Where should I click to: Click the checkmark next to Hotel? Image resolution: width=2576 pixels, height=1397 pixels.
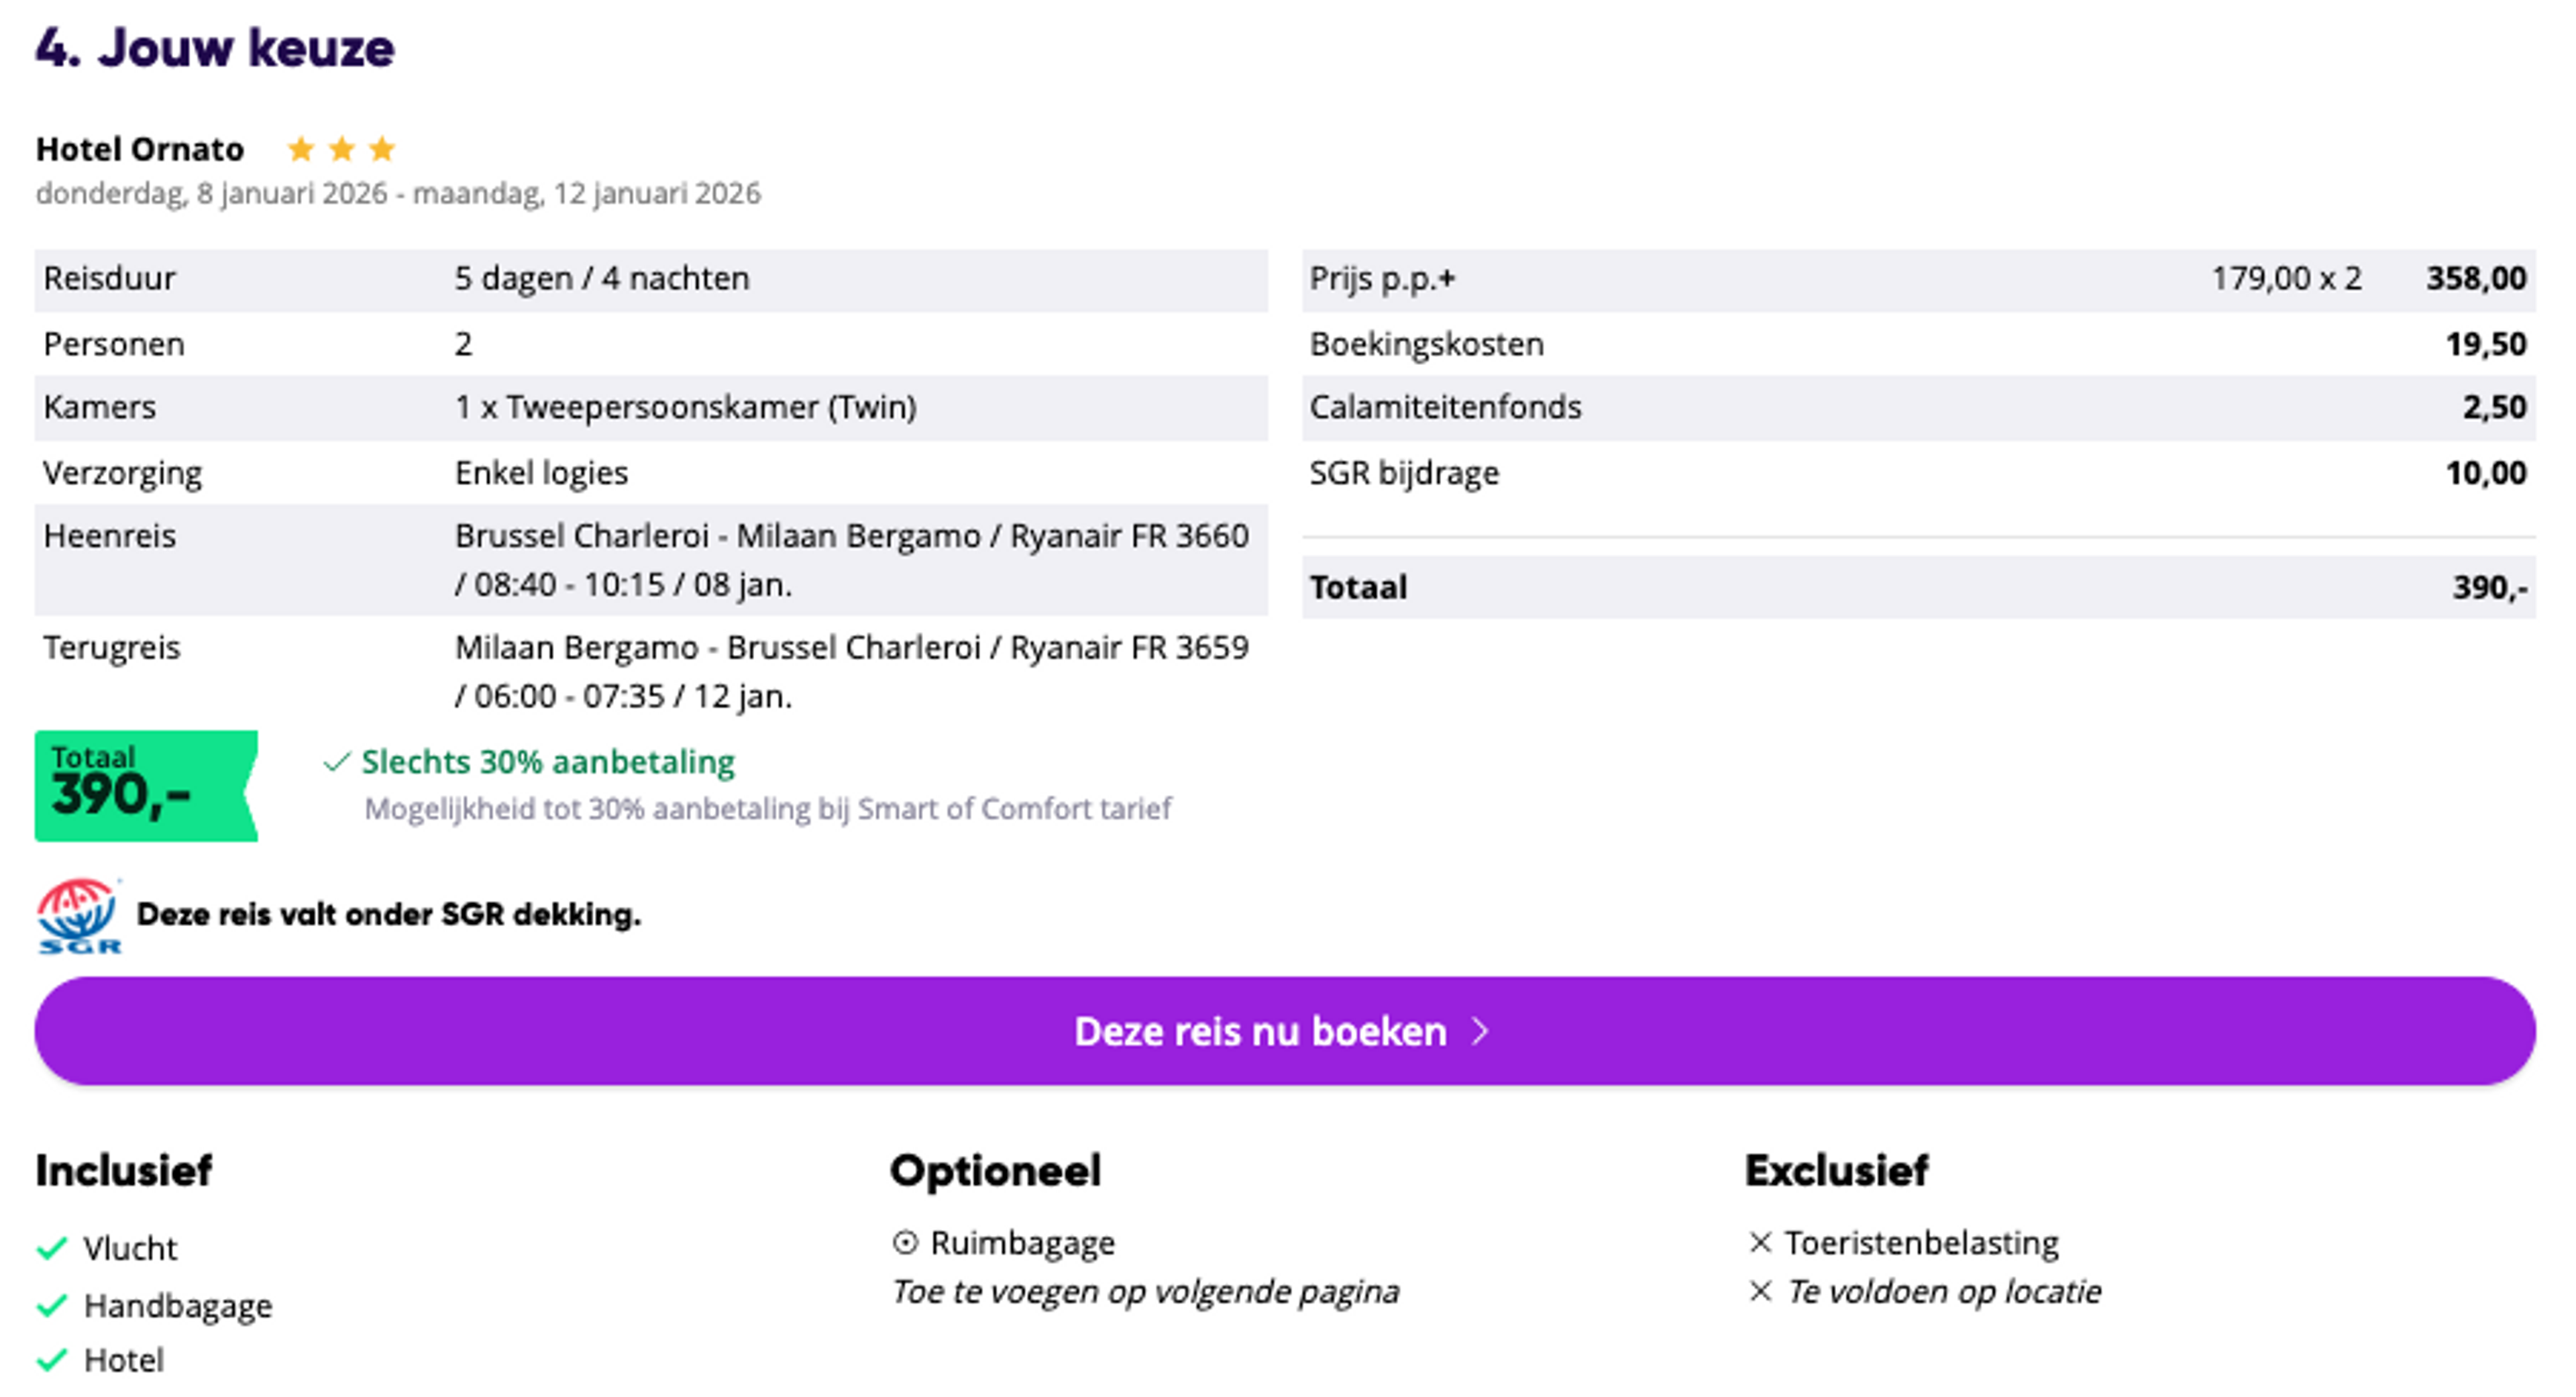coord(51,1360)
